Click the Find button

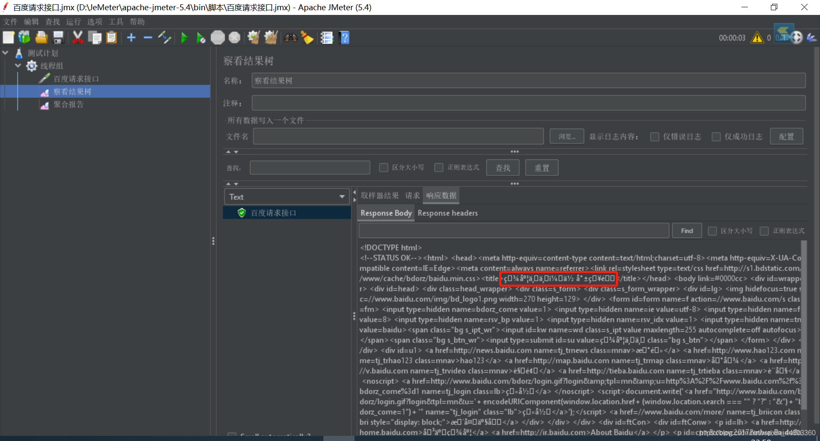click(x=687, y=231)
